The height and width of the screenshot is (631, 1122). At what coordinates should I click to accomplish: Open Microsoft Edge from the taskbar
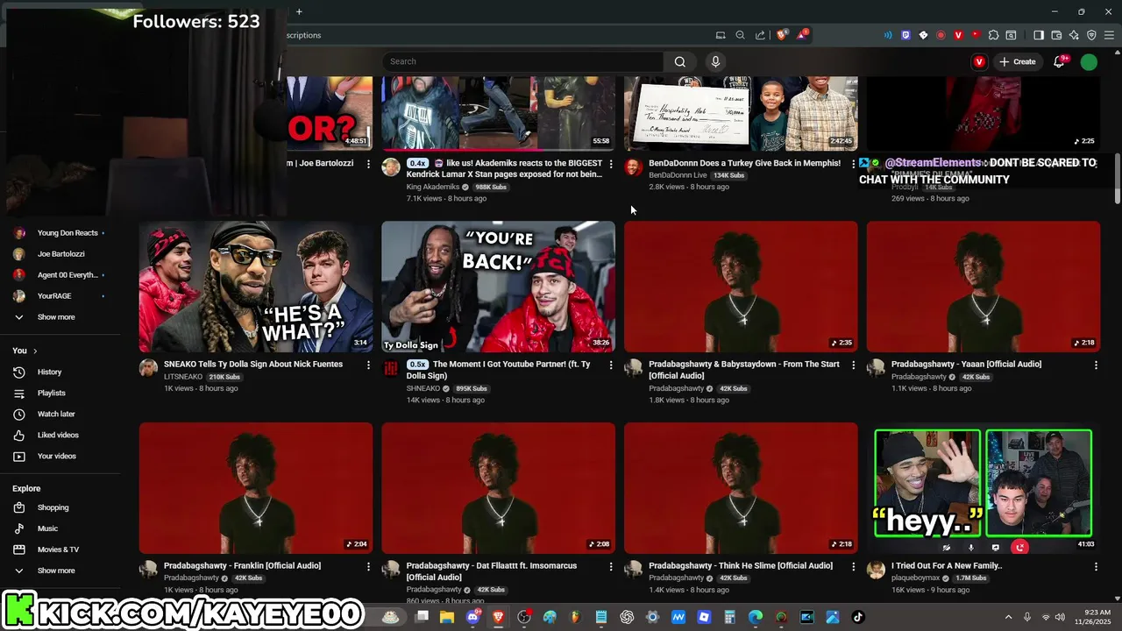(755, 617)
